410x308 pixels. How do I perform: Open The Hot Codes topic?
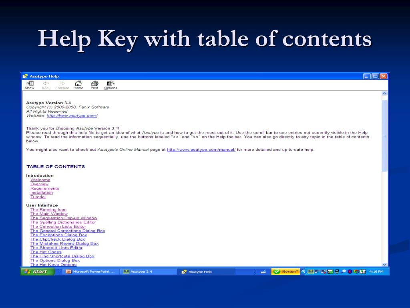pyautogui.click(x=46, y=252)
